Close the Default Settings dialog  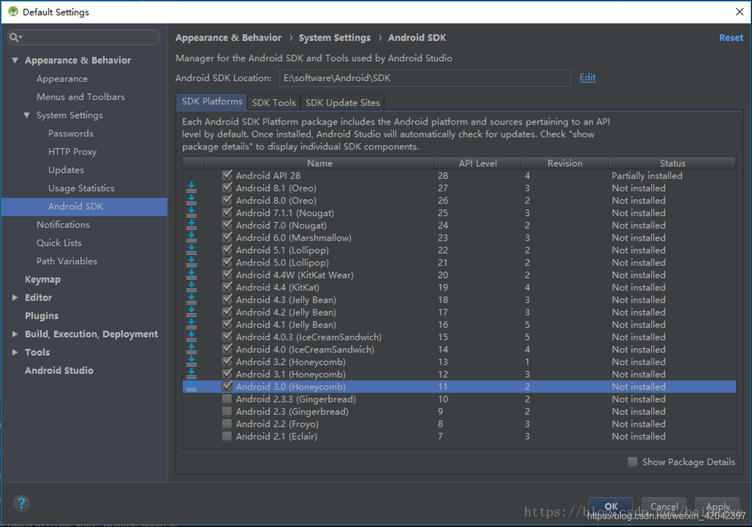coord(740,12)
